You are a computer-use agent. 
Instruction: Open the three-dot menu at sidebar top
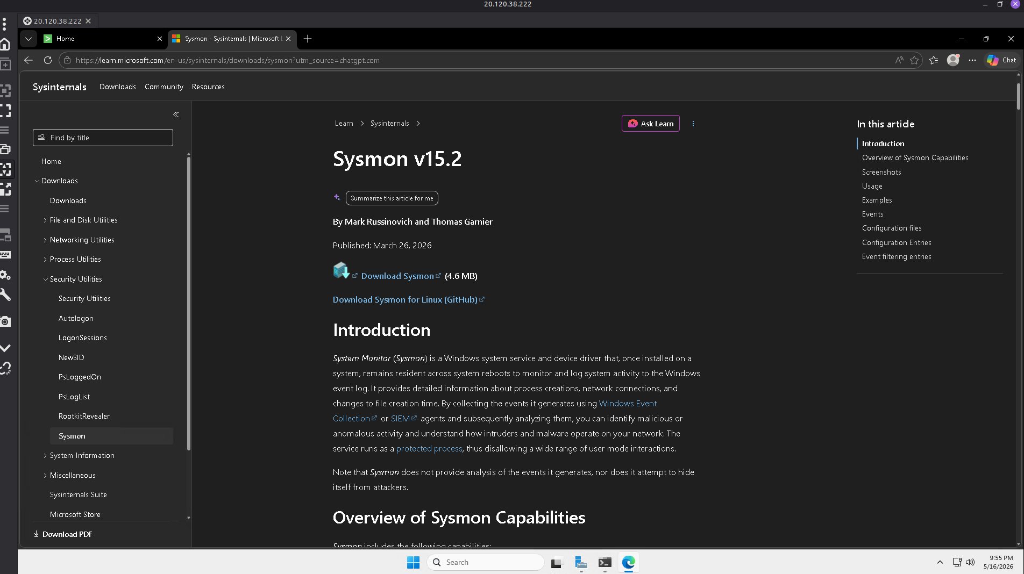[x=4, y=24]
